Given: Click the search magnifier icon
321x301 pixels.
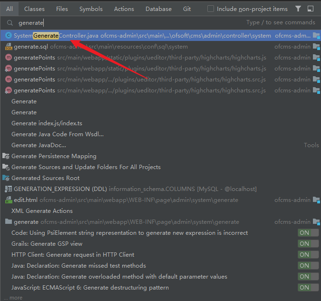Looking at the screenshot, I should [x=10, y=23].
